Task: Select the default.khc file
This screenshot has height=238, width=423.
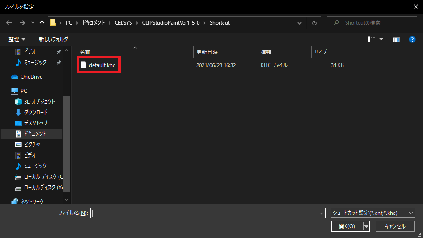Action: [102, 65]
